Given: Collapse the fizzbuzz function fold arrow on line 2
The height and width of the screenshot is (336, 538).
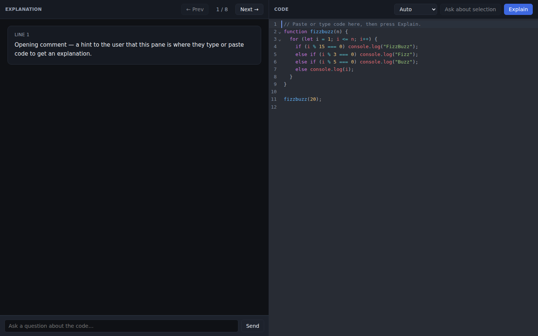Looking at the screenshot, I should coord(279,32).
